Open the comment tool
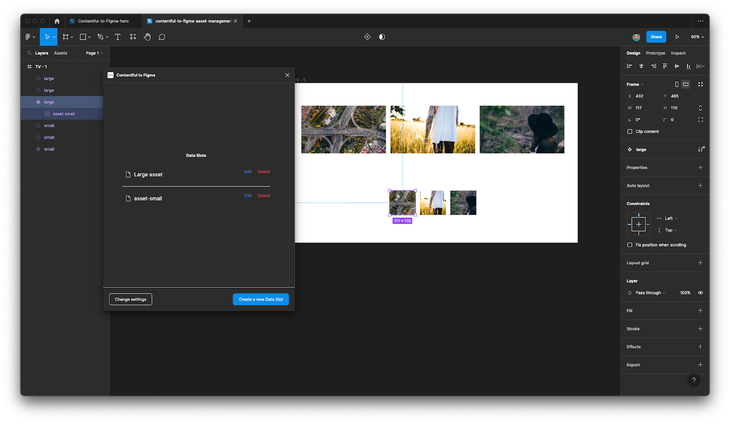730x423 pixels. tap(162, 37)
